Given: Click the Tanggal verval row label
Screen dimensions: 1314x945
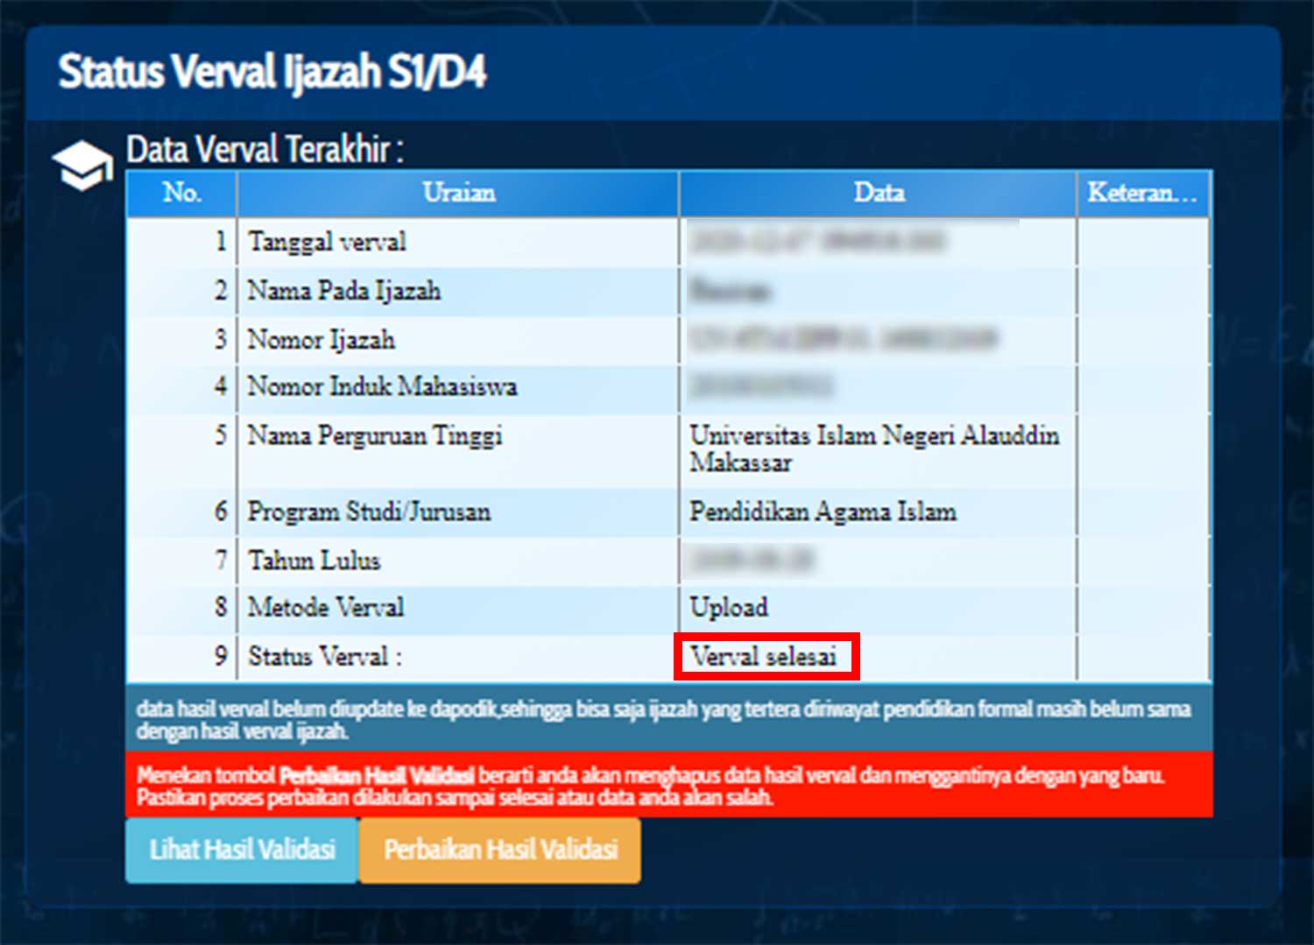Looking at the screenshot, I should [x=327, y=242].
